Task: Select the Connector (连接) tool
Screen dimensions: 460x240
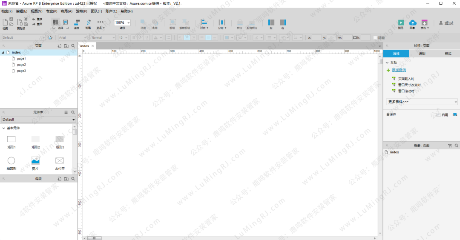Action: click(77, 23)
